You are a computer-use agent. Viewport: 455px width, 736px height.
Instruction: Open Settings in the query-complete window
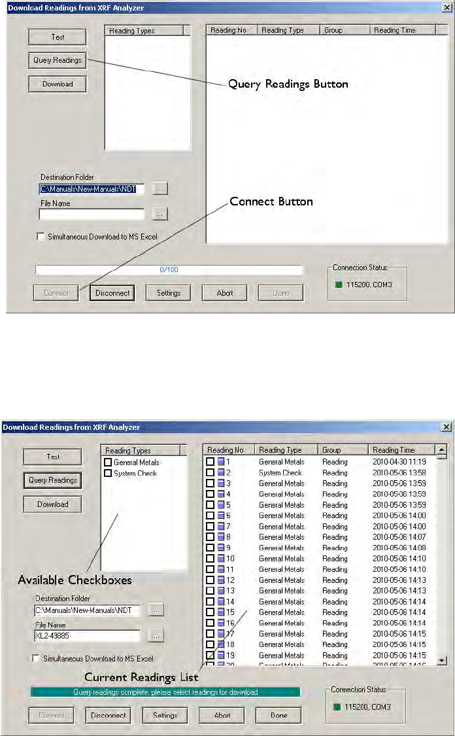tap(165, 715)
